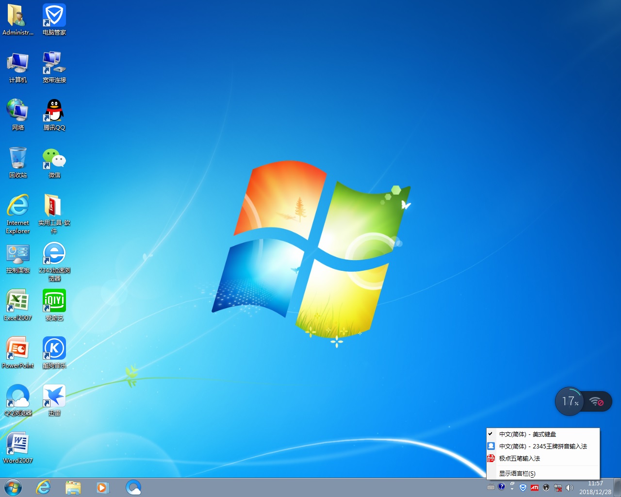The width and height of the screenshot is (621, 497).
Task: Open the volume control in the system tray
Action: tap(570, 488)
